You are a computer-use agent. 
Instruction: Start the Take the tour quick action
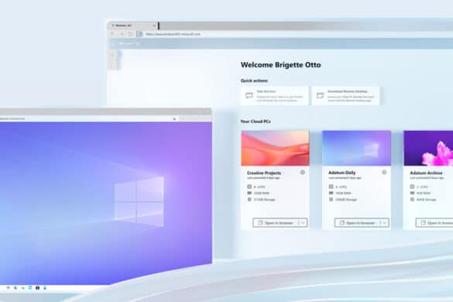pyautogui.click(x=274, y=96)
